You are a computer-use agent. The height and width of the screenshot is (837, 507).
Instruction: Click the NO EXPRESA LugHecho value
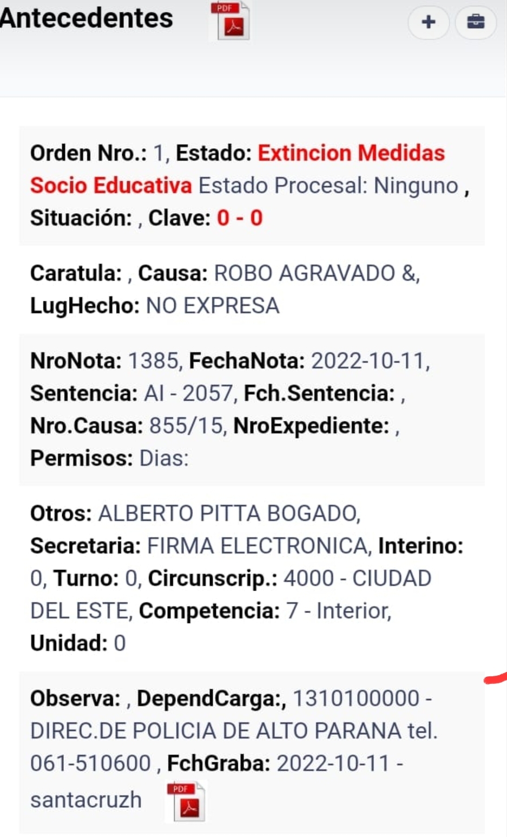pyautogui.click(x=213, y=306)
